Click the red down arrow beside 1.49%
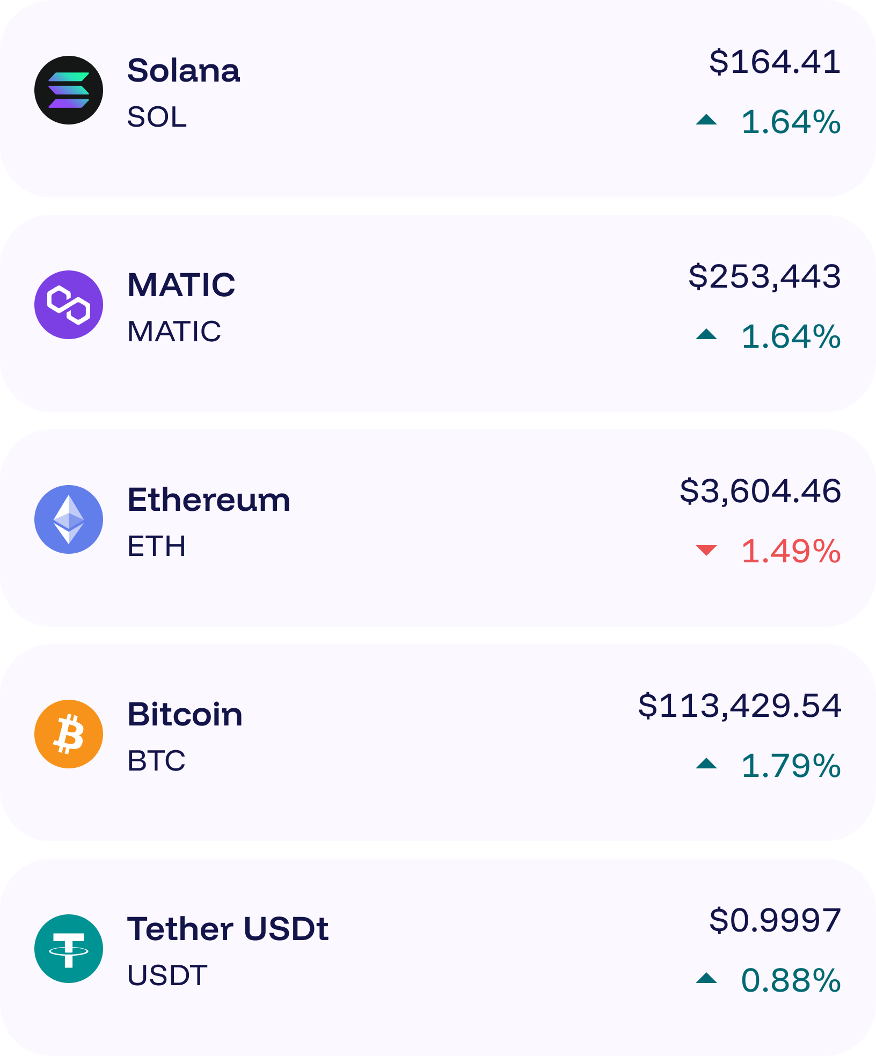876x1056 pixels. 706,550
